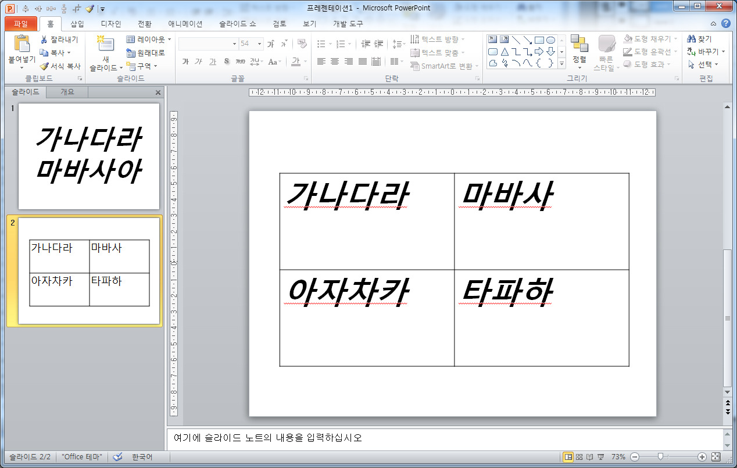Click Cut (잘라내기) in clipboard group
This screenshot has height=468, width=737.
coord(59,40)
